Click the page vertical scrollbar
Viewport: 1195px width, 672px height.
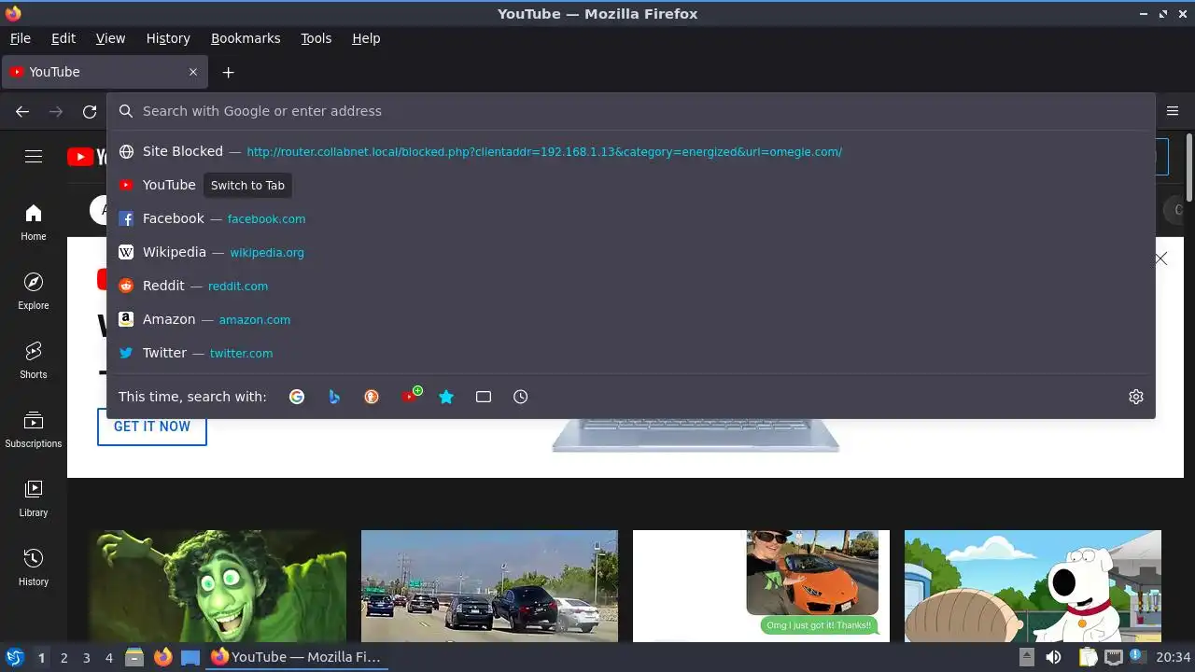[1188, 166]
